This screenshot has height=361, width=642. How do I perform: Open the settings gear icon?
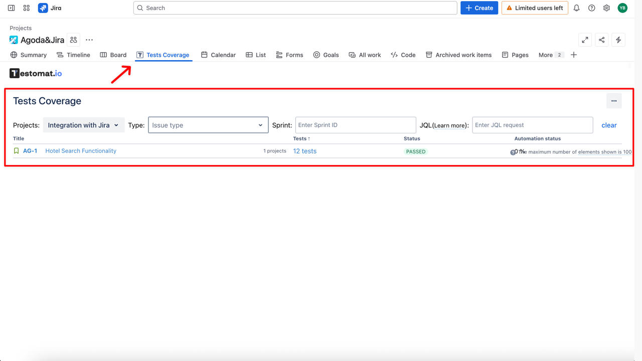pyautogui.click(x=606, y=8)
